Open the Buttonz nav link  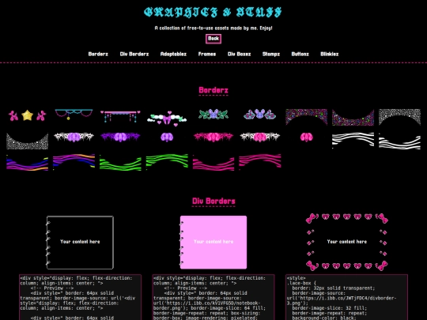[300, 54]
